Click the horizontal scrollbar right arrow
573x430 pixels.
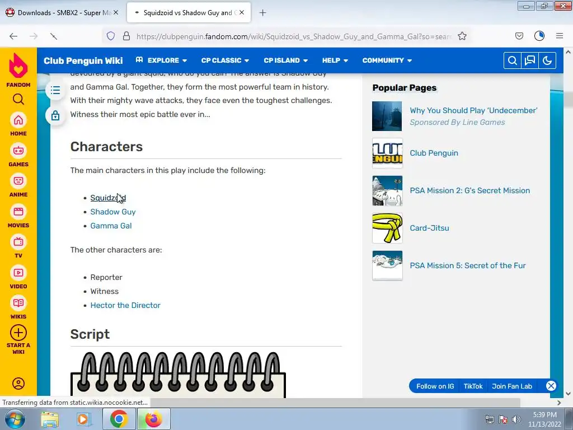[559, 403]
